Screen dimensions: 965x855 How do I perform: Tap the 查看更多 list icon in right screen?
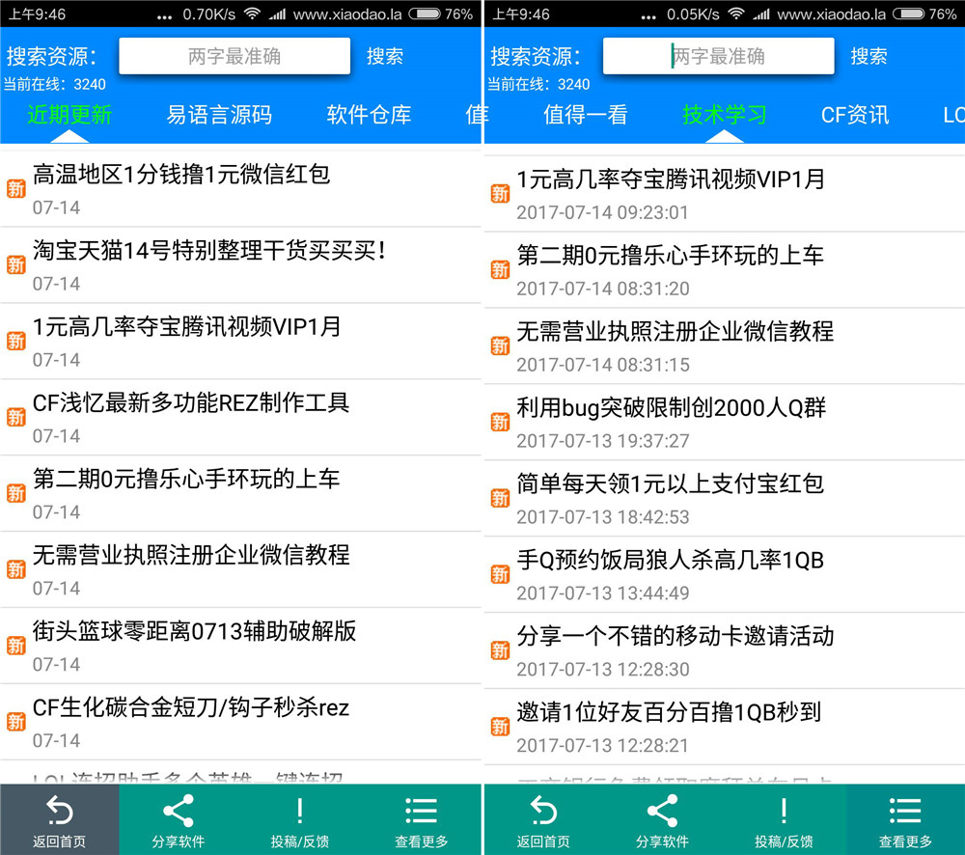coord(905,810)
